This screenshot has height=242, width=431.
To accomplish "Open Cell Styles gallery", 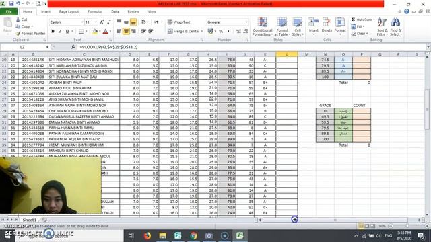I will click(298, 27).
